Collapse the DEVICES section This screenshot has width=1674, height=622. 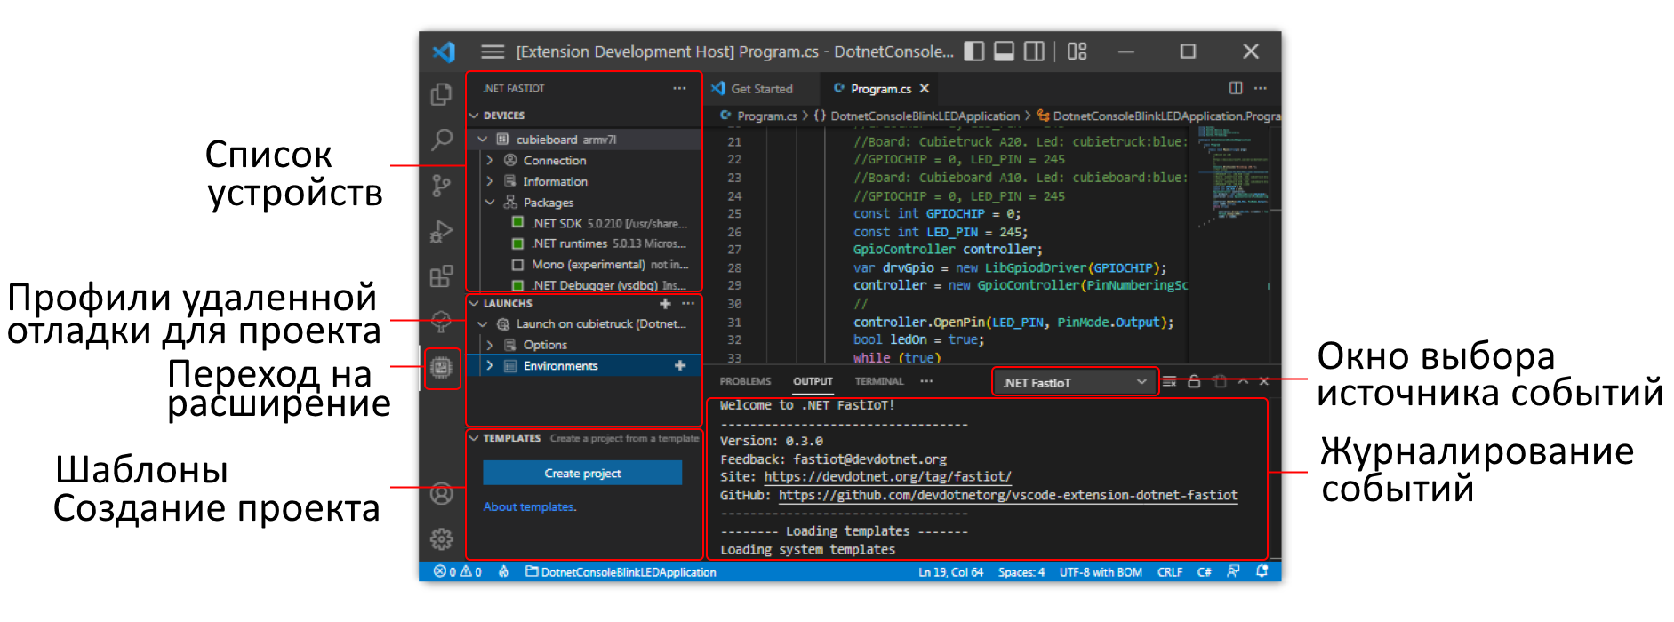[474, 116]
